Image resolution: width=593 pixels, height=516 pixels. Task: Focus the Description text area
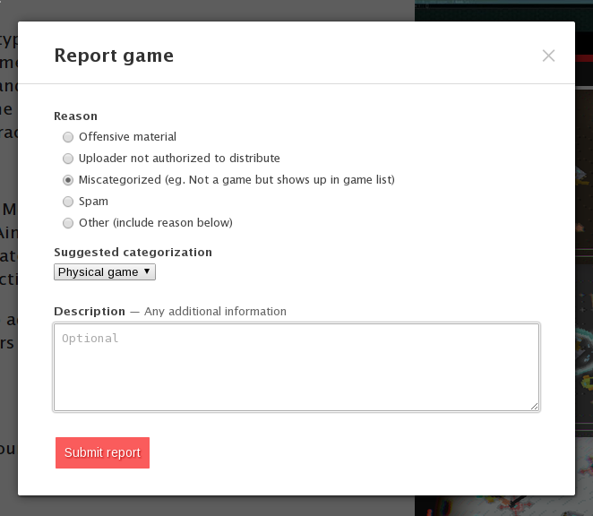(296, 367)
